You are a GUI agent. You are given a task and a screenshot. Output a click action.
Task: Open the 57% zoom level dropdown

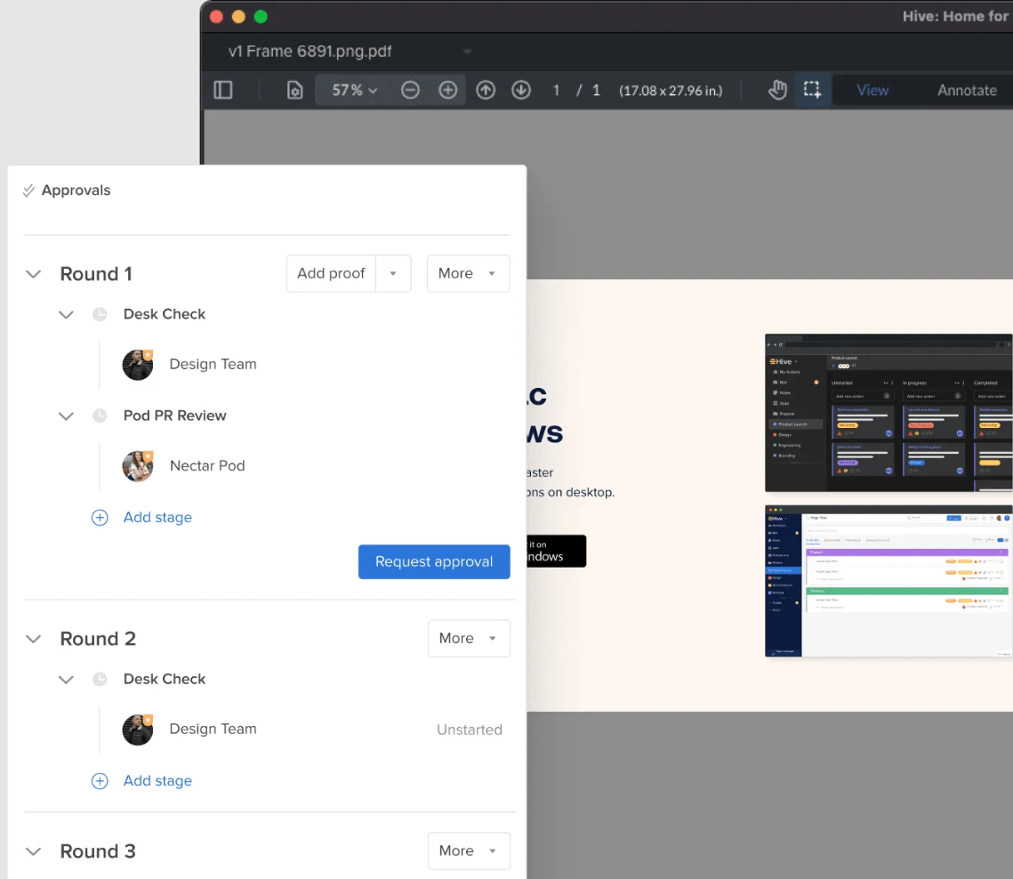(354, 90)
